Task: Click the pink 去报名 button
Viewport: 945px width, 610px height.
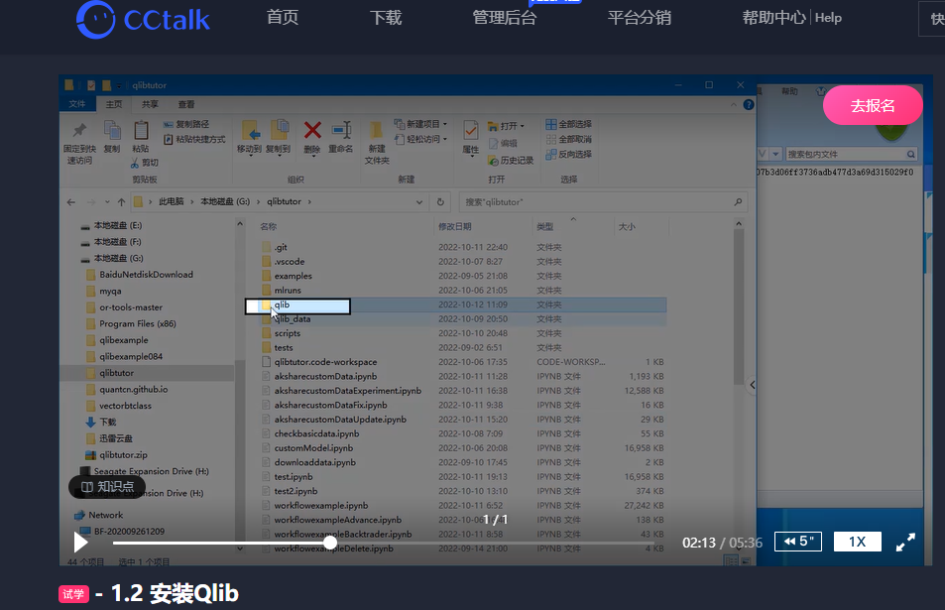Action: tap(873, 105)
